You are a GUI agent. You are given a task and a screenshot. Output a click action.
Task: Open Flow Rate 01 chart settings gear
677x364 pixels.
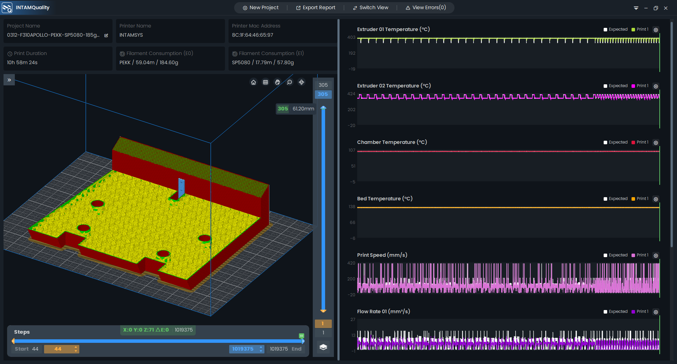click(x=656, y=312)
